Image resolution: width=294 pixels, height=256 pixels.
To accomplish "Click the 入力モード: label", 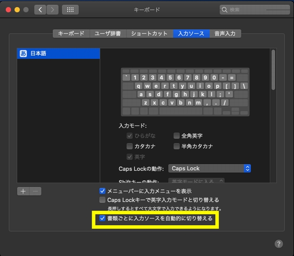I will click(x=133, y=125).
